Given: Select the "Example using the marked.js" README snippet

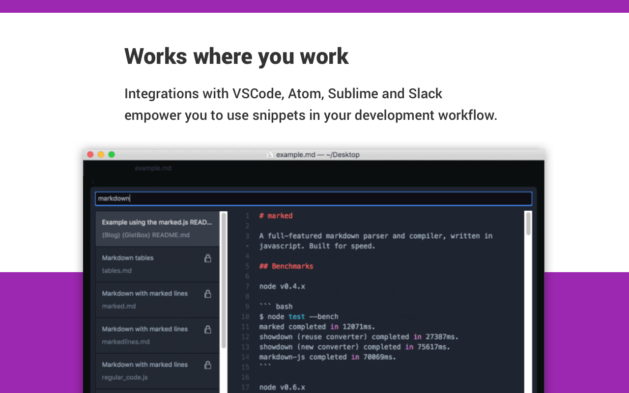Looking at the screenshot, I should click(x=157, y=228).
